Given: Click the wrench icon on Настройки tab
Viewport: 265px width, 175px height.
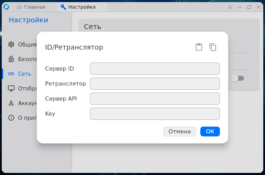Looking at the screenshot, I should pyautogui.click(x=63, y=7).
